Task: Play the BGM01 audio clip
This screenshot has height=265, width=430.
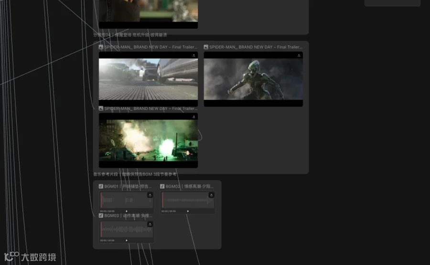Action: point(127,212)
